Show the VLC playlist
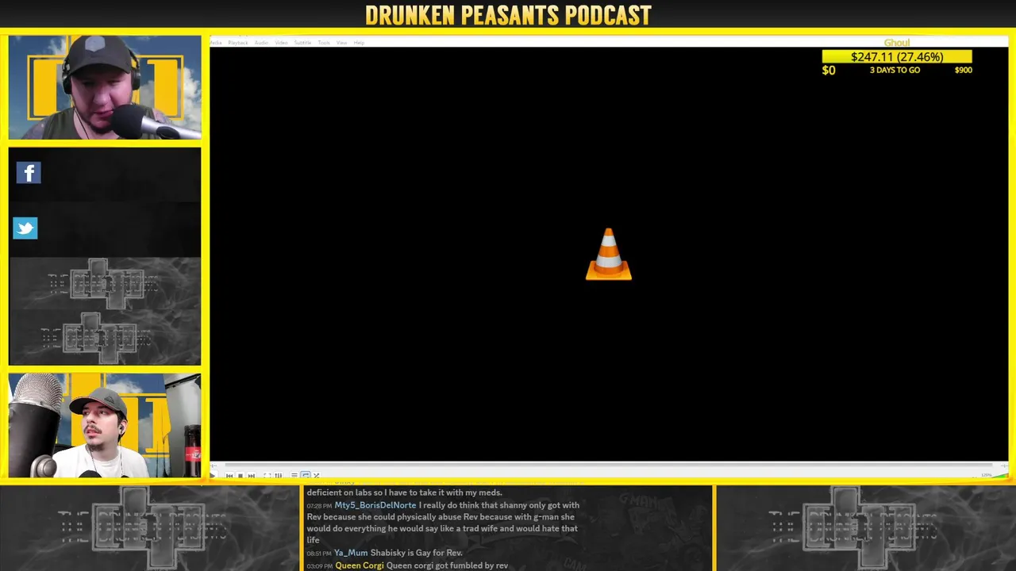 (294, 476)
